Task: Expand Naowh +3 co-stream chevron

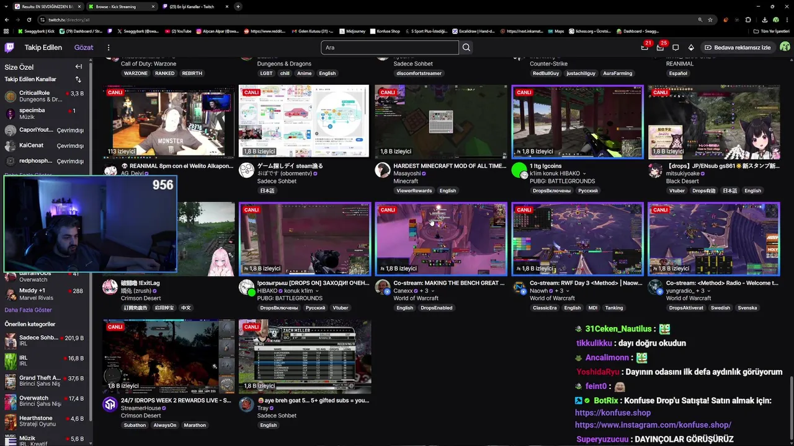Action: point(568,291)
